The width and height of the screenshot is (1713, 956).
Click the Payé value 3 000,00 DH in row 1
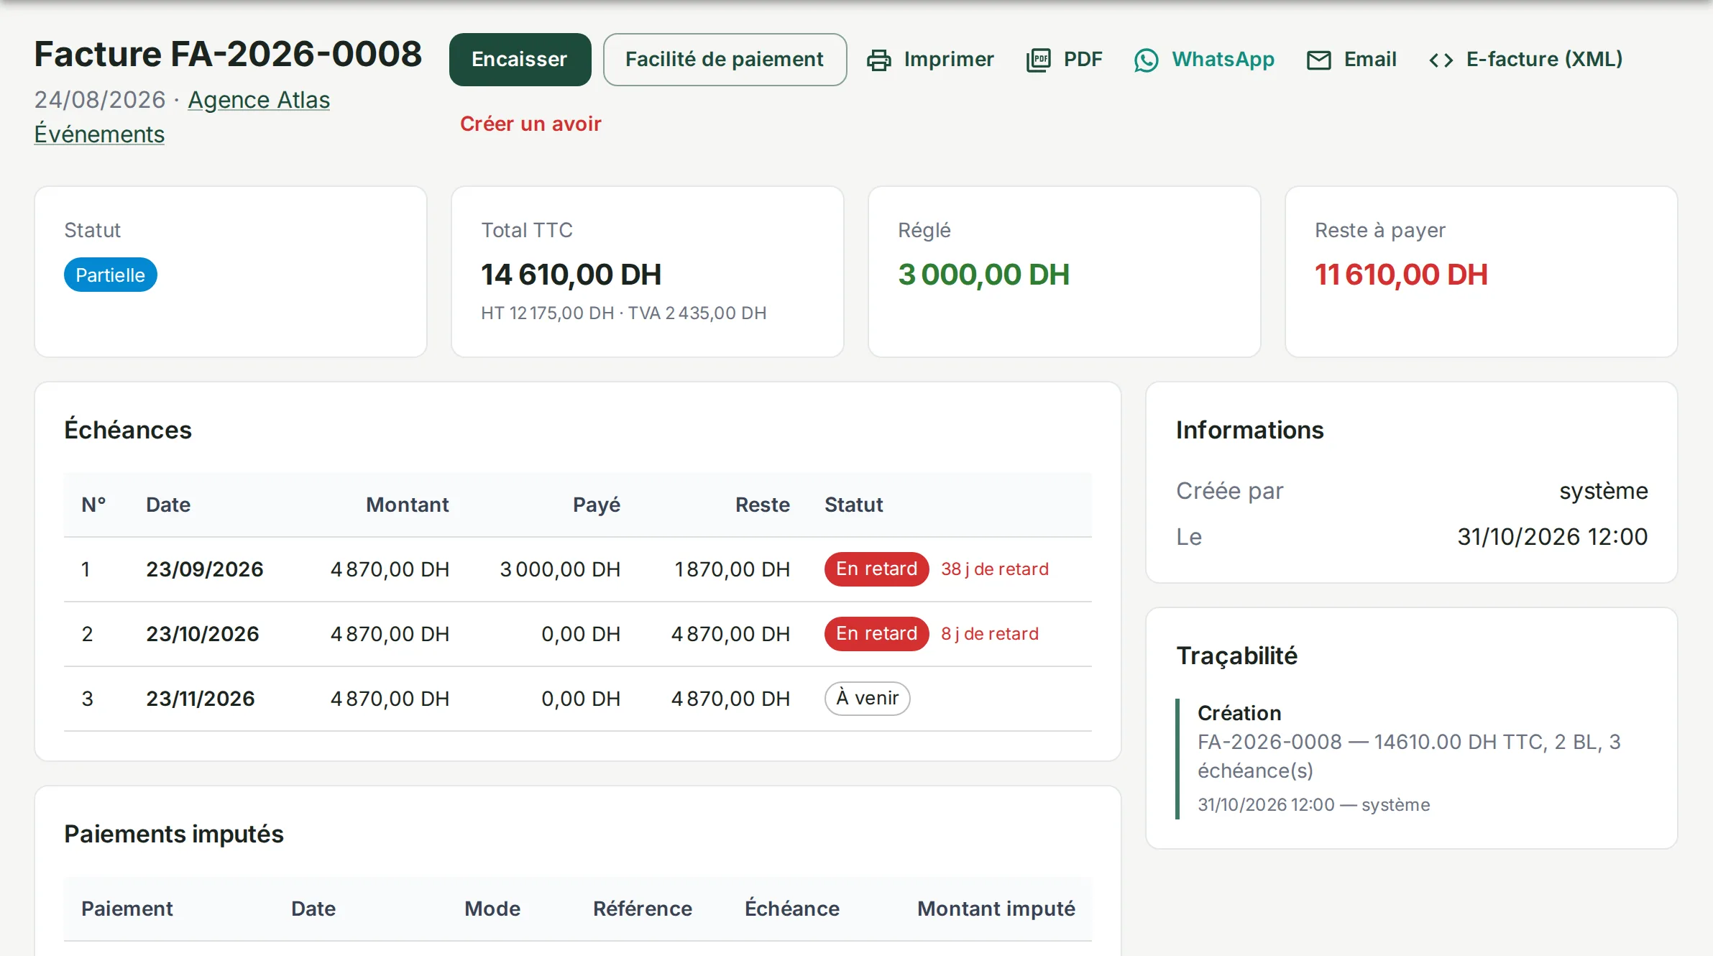coord(560,569)
